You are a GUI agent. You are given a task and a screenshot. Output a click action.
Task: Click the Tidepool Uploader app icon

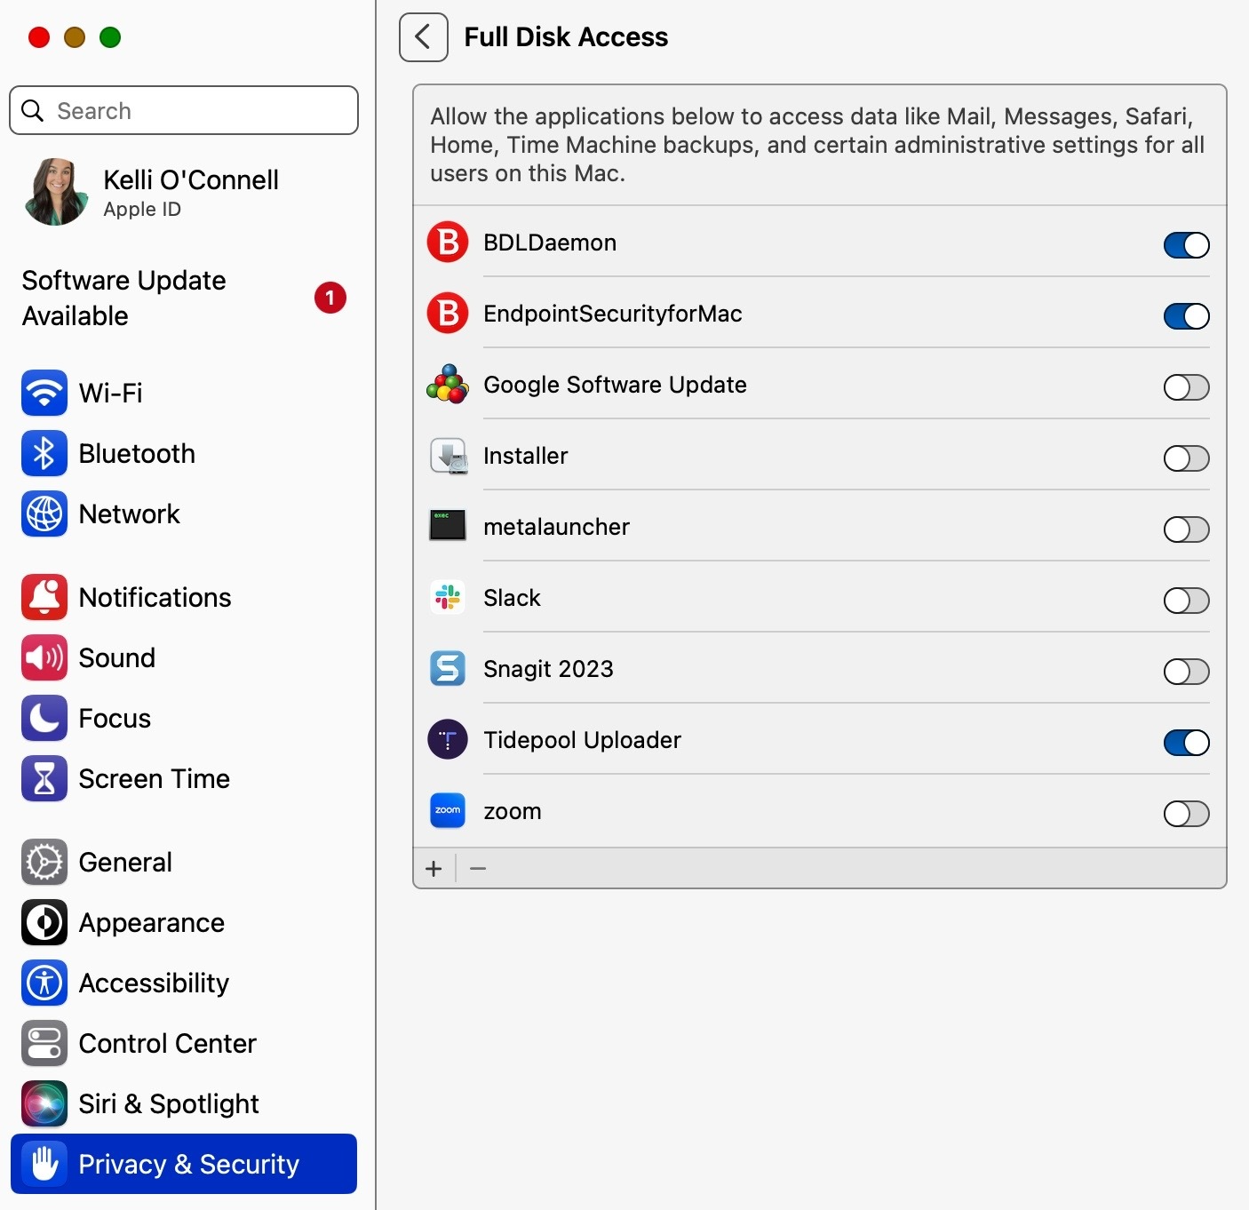pyautogui.click(x=448, y=739)
